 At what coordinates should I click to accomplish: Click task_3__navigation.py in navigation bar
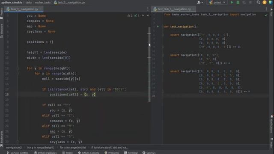coord(69,3)
